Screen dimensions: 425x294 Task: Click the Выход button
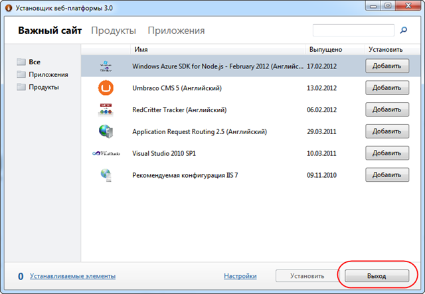377,276
